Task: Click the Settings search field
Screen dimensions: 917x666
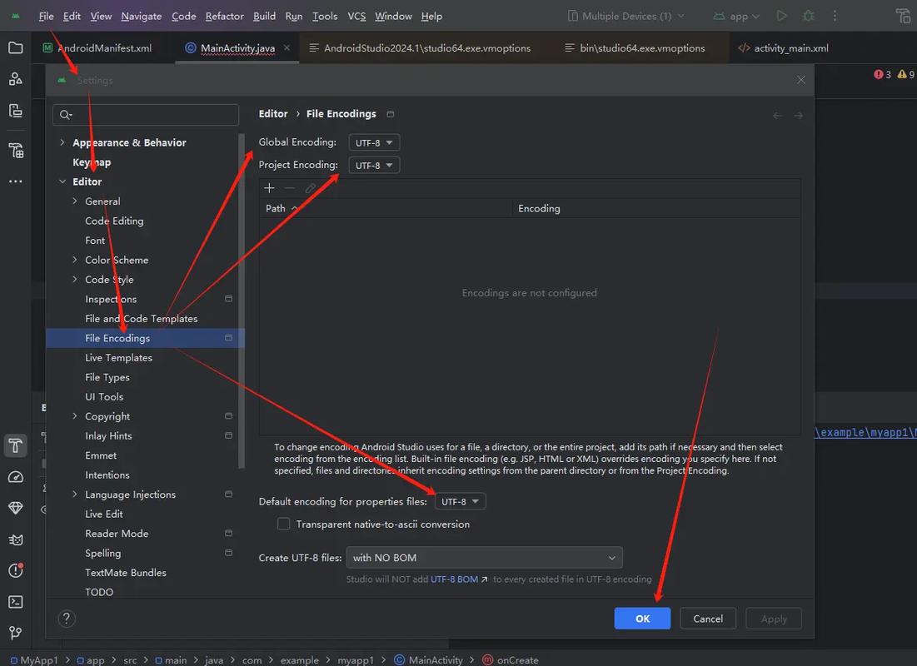Action: point(146,114)
